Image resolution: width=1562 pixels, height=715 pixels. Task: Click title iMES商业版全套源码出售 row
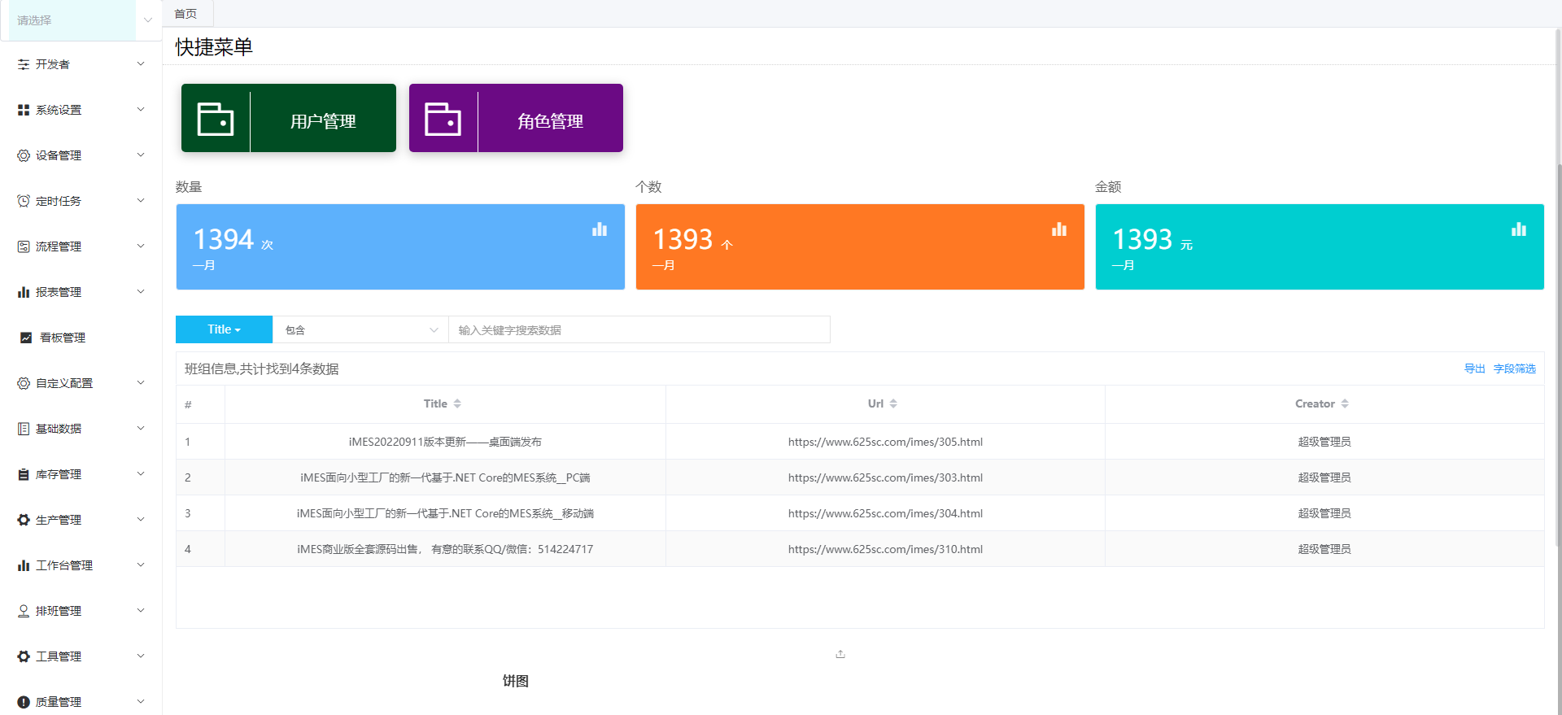coord(445,549)
